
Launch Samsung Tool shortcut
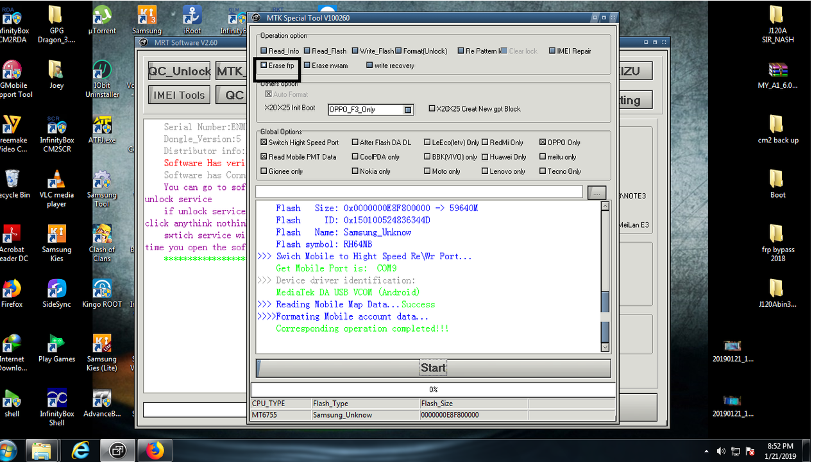click(x=102, y=189)
